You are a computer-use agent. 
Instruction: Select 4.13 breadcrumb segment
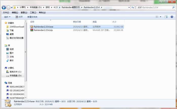(56, 7)
